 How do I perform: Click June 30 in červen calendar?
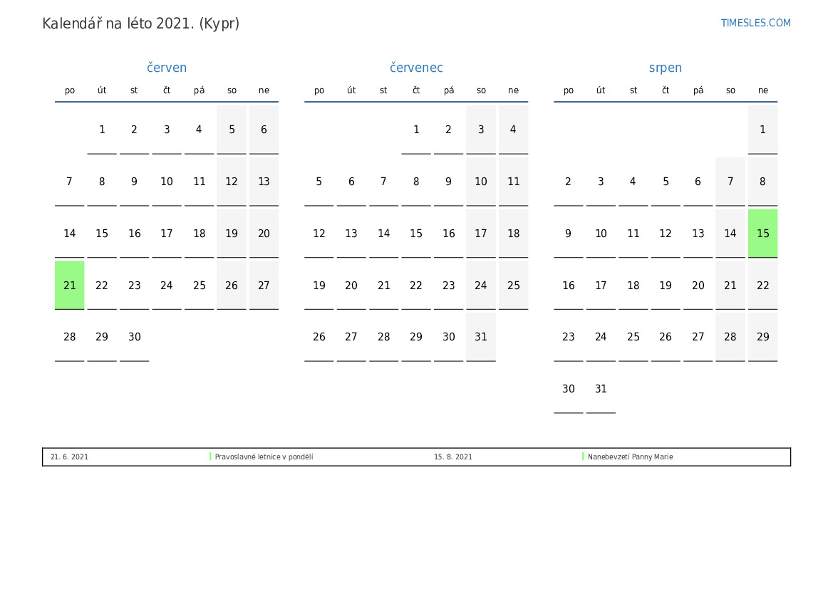[x=135, y=337]
